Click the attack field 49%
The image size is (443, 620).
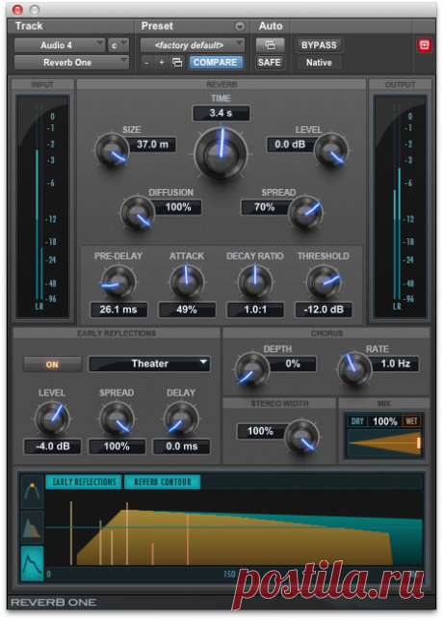pyautogui.click(x=187, y=310)
